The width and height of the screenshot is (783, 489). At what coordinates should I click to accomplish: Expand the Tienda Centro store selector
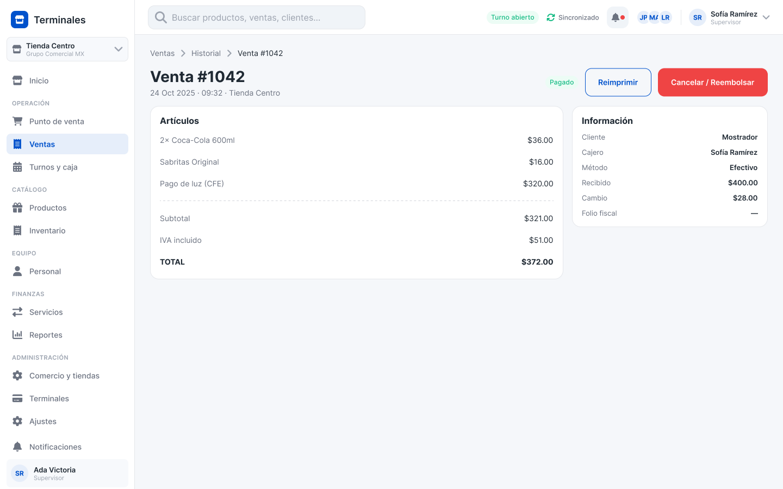coord(67,49)
